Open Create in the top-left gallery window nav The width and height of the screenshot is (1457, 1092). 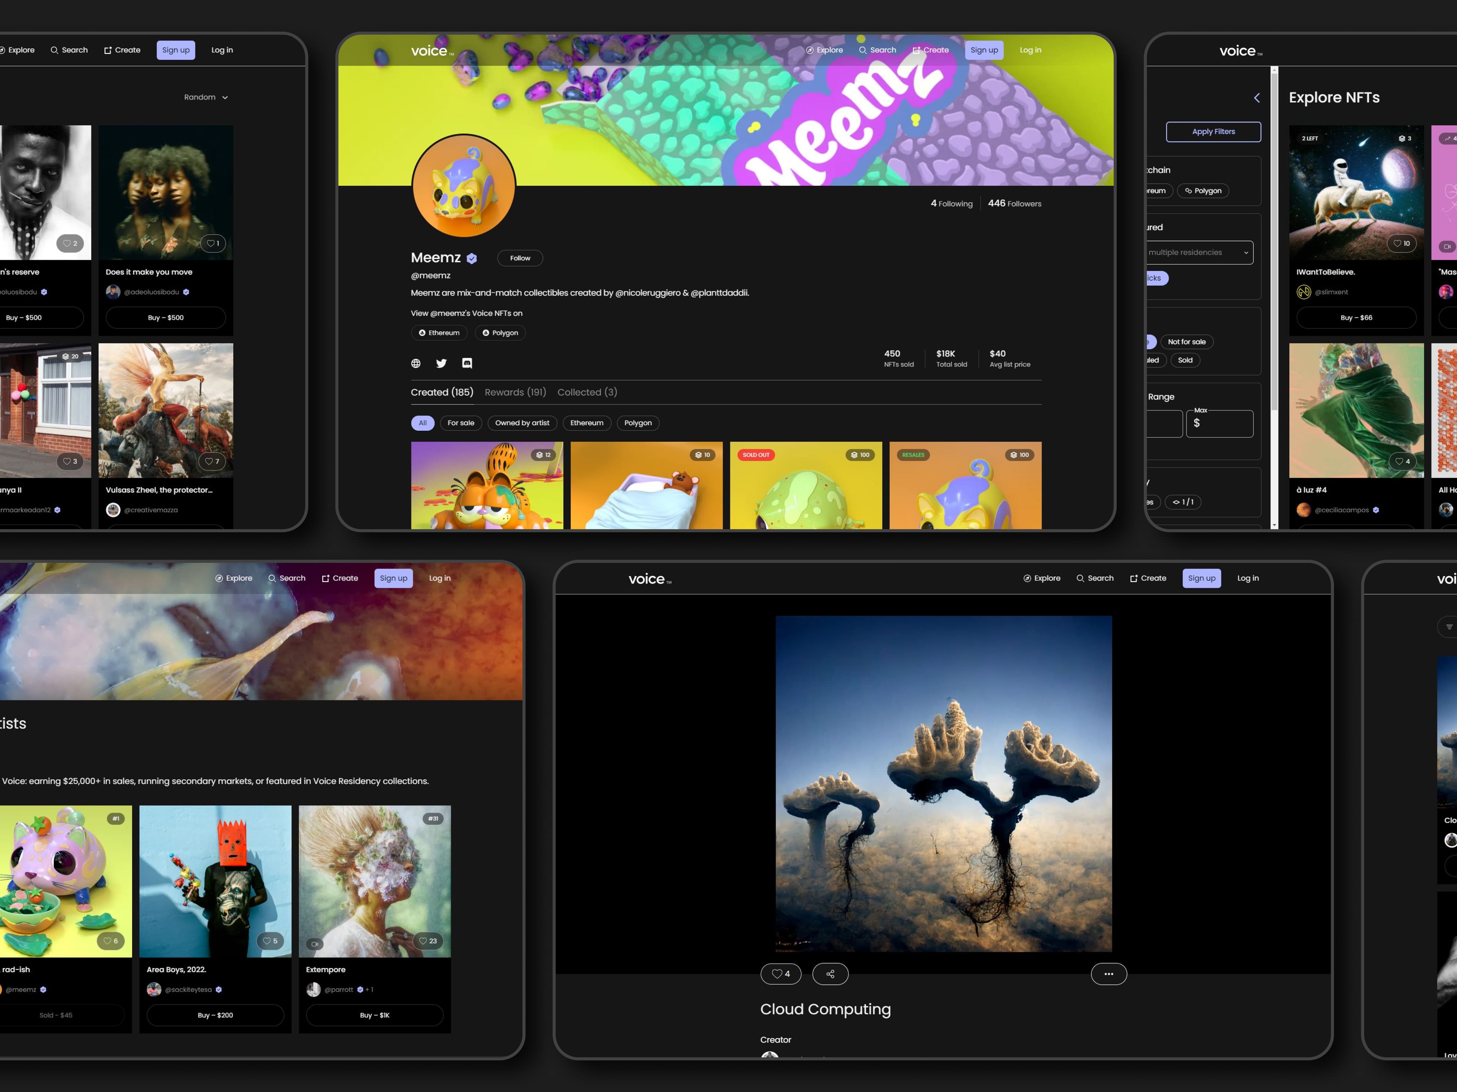click(122, 50)
